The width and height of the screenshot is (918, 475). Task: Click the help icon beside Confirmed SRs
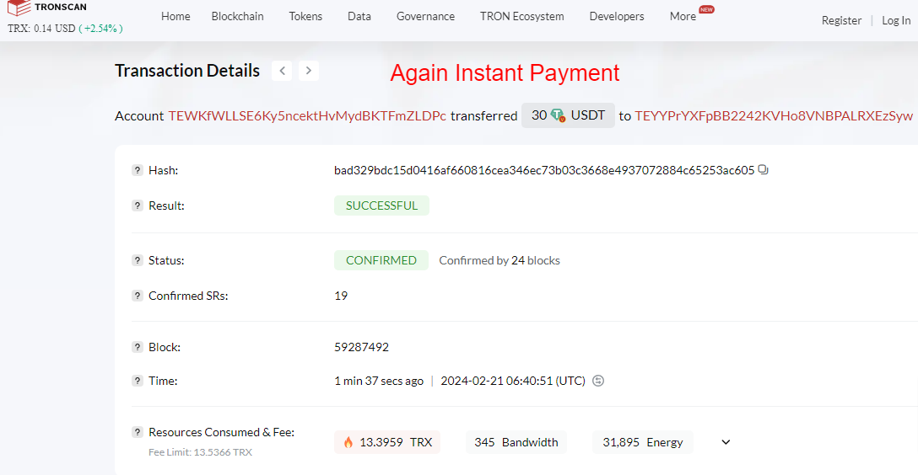pos(137,296)
